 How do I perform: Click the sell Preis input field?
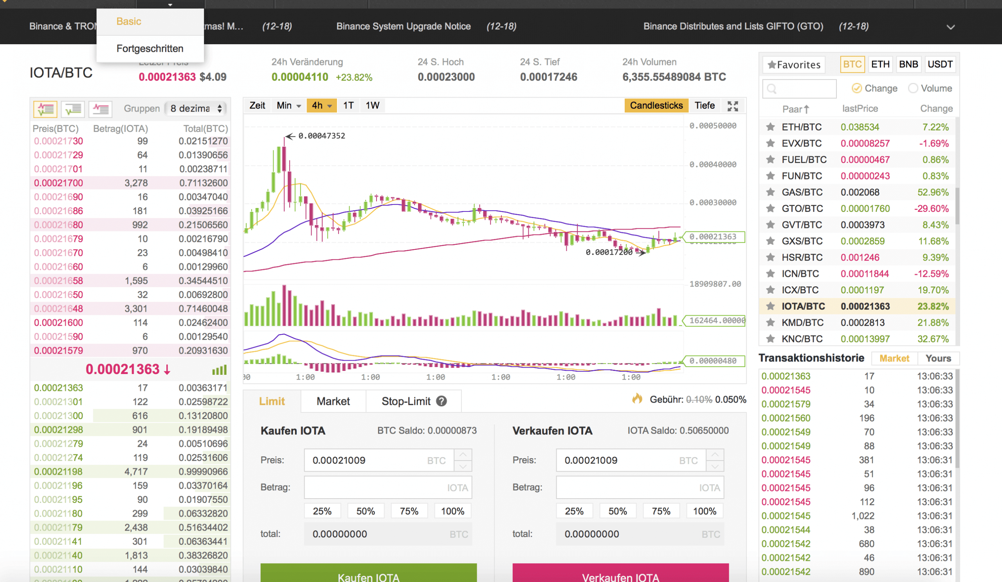click(x=631, y=460)
